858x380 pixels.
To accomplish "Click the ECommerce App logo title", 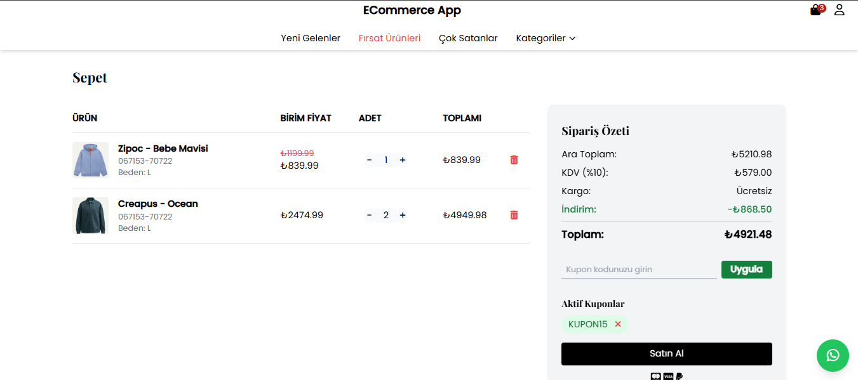I will [x=412, y=10].
